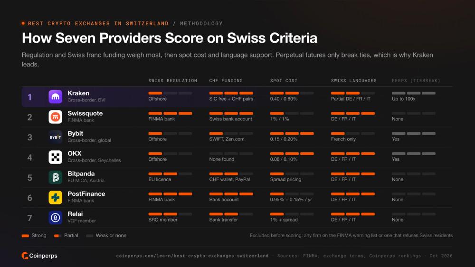Click the Bitpanda logo icon
Screen dimensions: 475x267
click(55, 177)
